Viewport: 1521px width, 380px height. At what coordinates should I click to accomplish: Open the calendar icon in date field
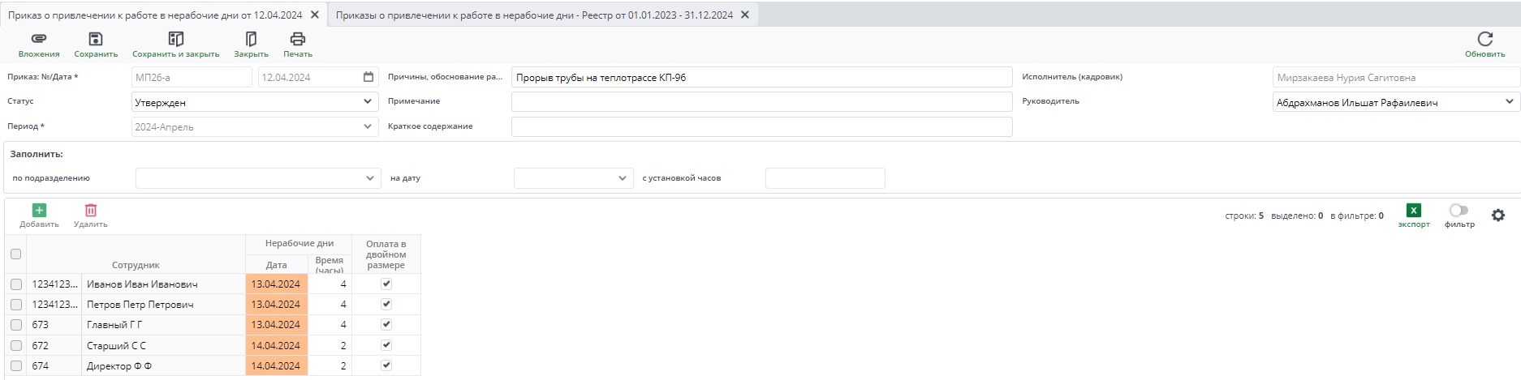point(368,77)
